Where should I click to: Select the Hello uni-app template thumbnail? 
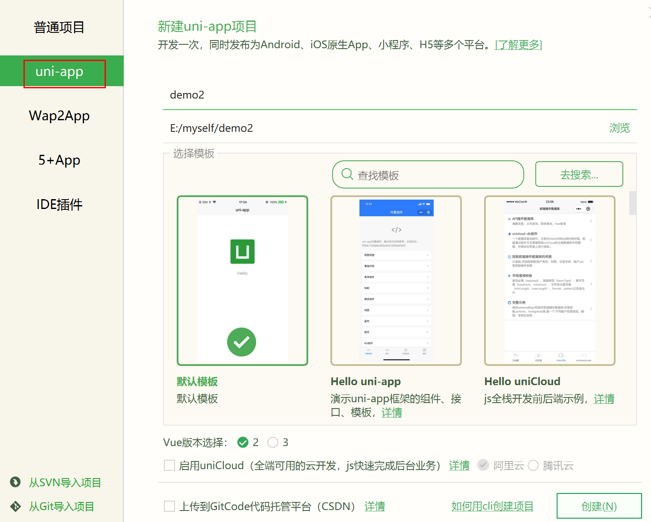click(396, 281)
